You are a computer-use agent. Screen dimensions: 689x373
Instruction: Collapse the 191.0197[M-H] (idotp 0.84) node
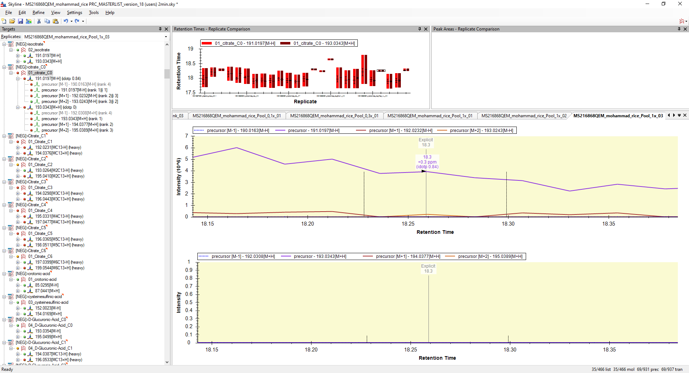tap(18, 79)
